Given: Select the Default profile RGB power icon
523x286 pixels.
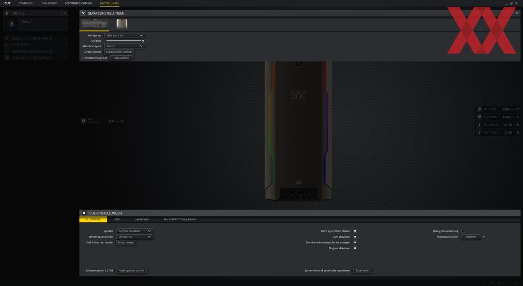Looking at the screenshot, I should click(11, 24).
